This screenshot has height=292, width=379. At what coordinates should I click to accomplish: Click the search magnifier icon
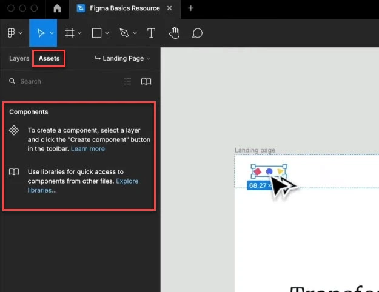pos(12,81)
